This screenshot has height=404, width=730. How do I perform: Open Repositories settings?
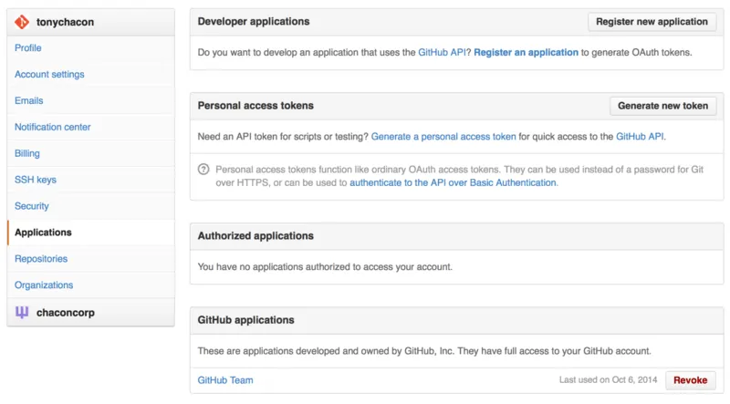[41, 259]
